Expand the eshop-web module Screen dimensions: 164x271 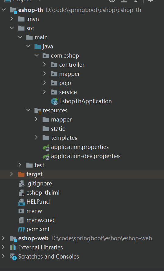coord(3,238)
